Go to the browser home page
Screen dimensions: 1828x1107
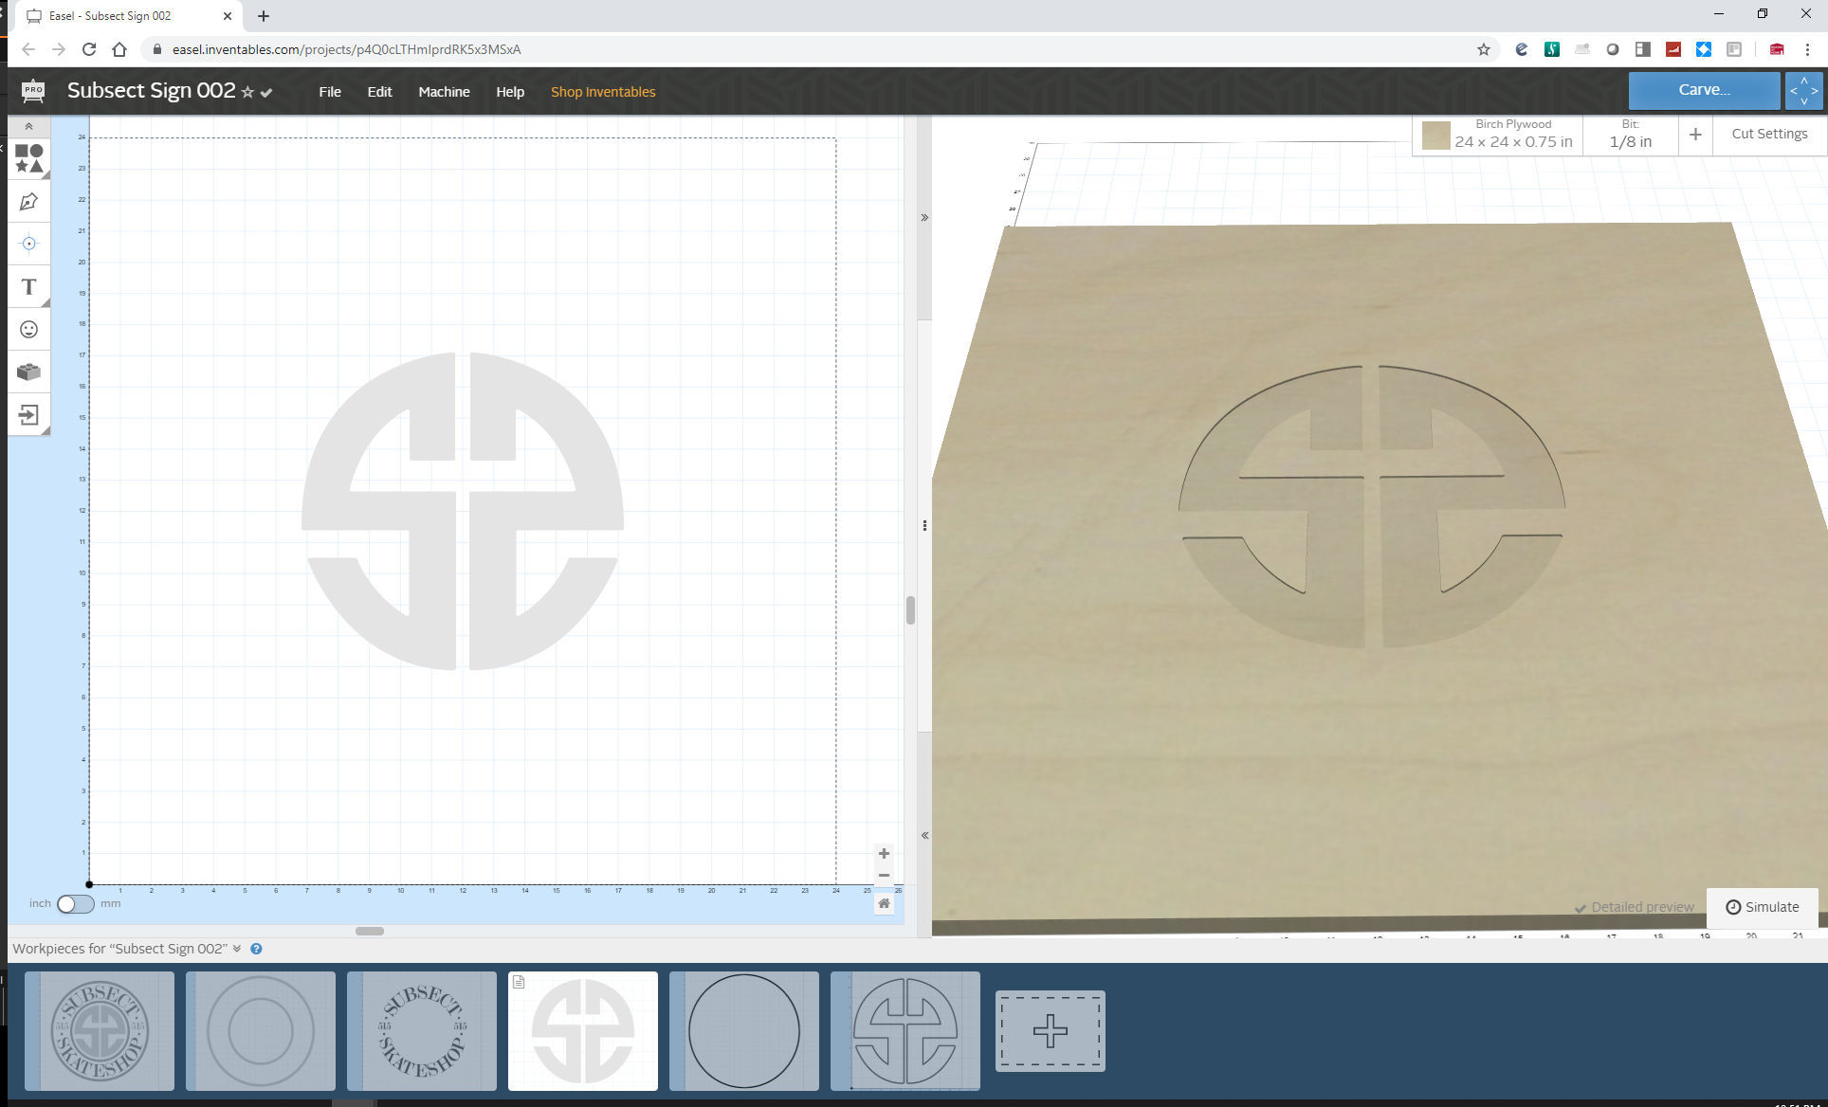pyautogui.click(x=119, y=49)
